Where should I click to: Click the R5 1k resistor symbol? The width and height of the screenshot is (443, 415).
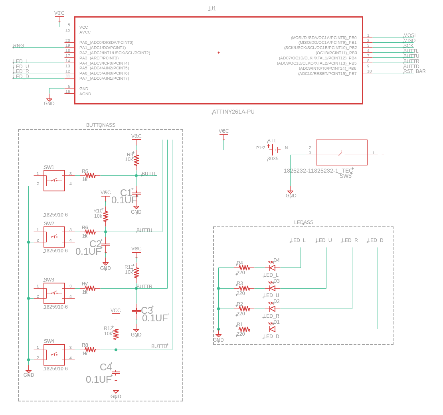click(x=90, y=175)
